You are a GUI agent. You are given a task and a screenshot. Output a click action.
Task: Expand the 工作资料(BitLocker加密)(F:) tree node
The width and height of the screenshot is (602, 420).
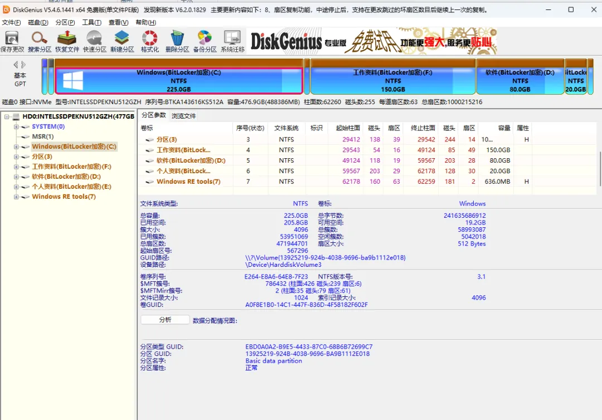click(16, 167)
